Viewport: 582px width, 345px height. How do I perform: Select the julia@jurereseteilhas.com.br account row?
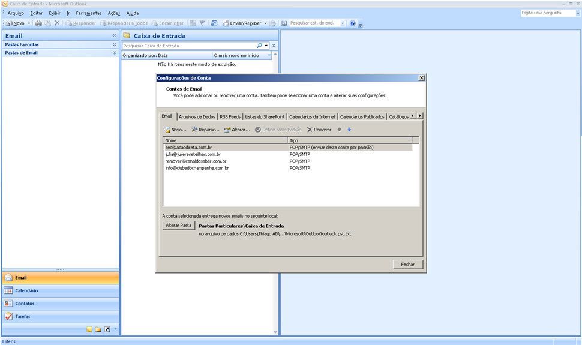point(193,154)
